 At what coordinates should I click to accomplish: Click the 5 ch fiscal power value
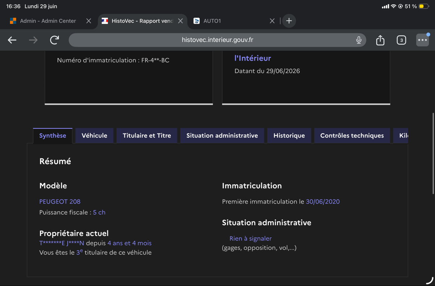point(99,212)
